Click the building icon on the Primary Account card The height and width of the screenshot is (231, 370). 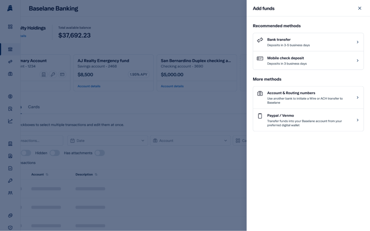(x=44, y=74)
